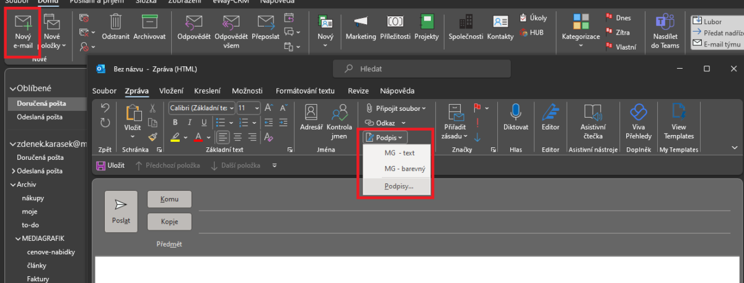The image size is (744, 283).
Task: Click the Komu recipients button
Action: tap(169, 199)
